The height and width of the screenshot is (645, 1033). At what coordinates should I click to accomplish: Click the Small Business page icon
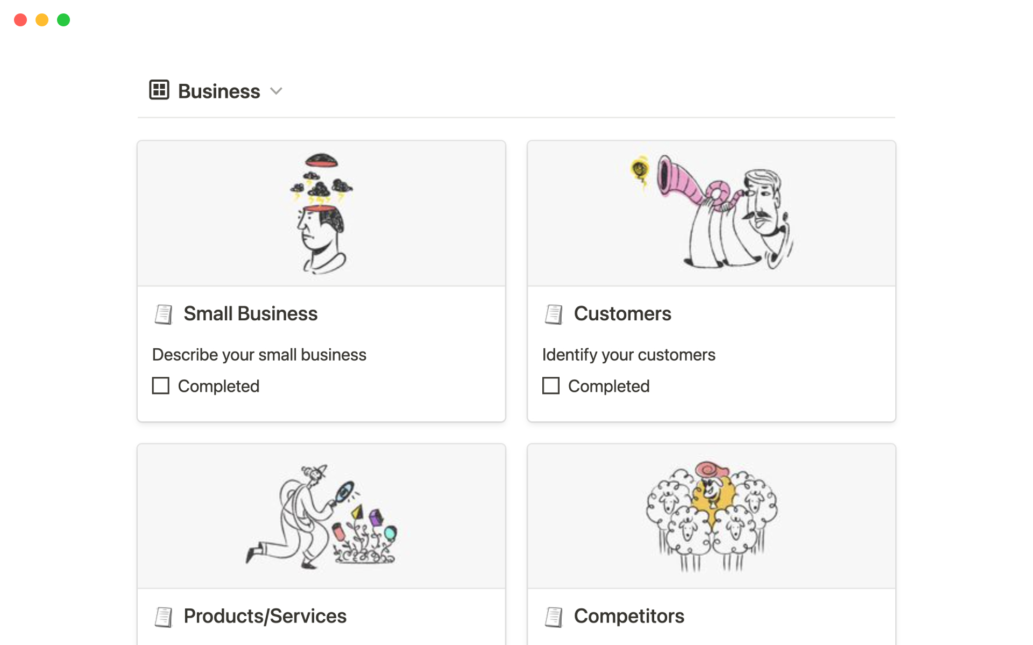click(x=164, y=314)
